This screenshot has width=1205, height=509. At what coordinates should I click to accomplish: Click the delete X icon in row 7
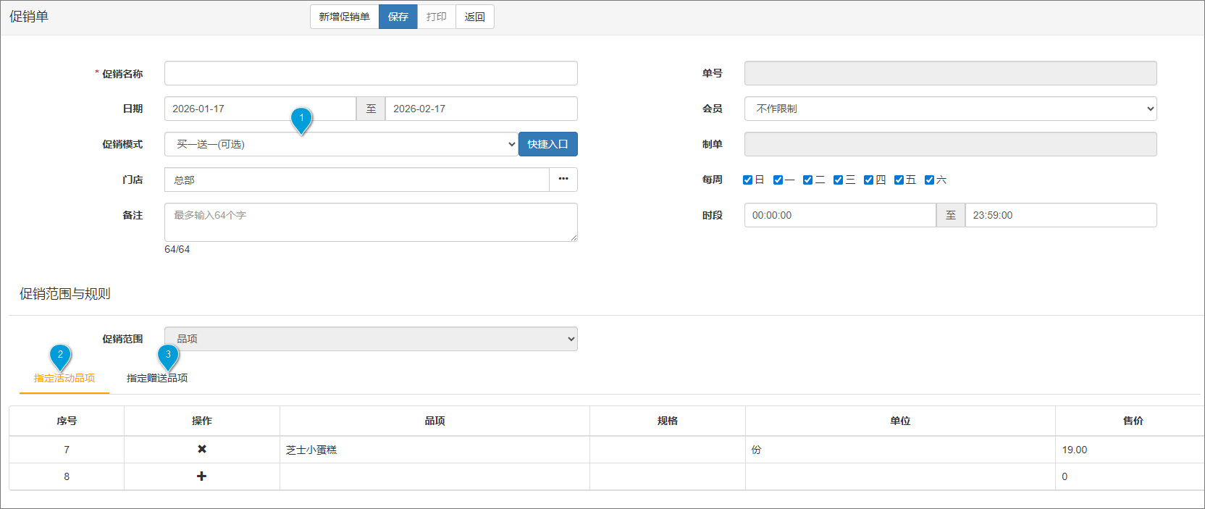point(202,450)
